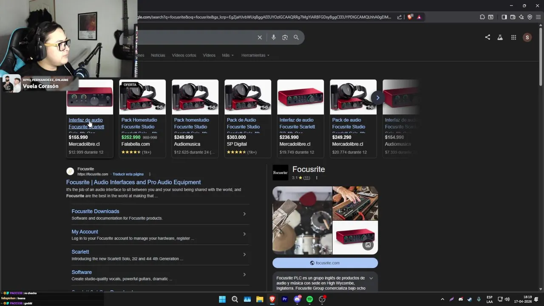Open taskbar volume control

coord(507,299)
